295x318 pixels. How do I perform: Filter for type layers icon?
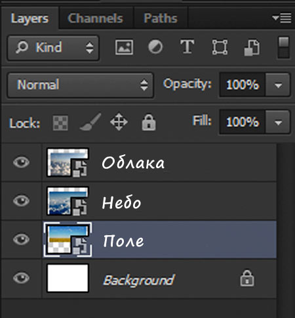tap(187, 47)
